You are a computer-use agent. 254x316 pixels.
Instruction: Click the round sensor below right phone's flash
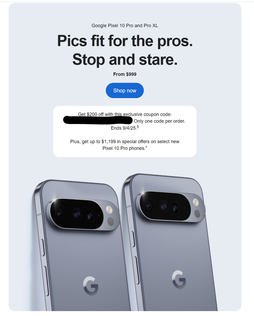click(x=197, y=214)
